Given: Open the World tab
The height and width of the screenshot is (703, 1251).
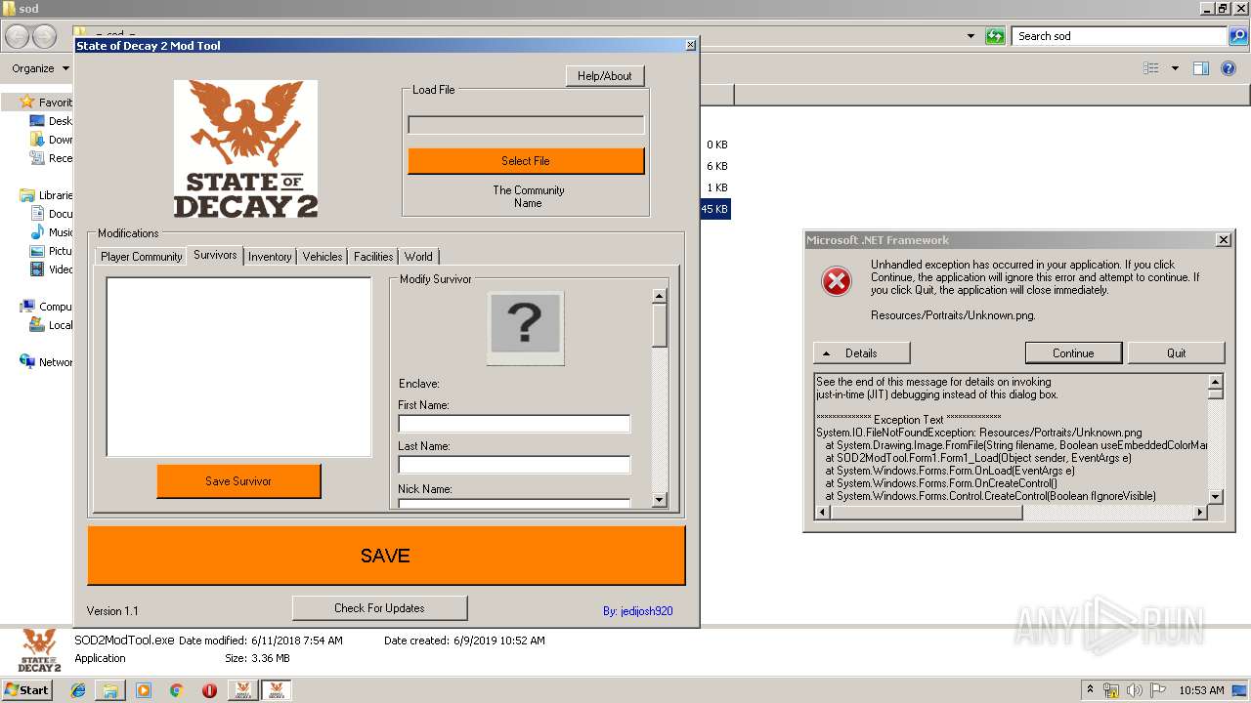Looking at the screenshot, I should (418, 257).
